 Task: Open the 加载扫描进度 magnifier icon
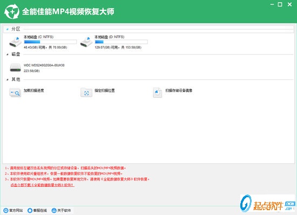pyautogui.click(x=15, y=92)
